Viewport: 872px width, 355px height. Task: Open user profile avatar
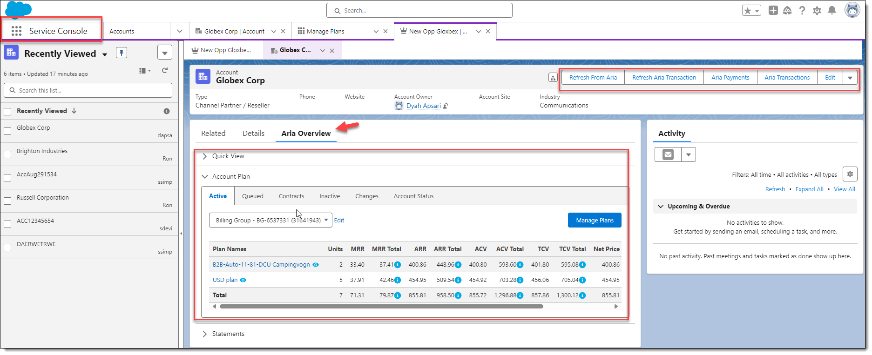click(x=852, y=10)
